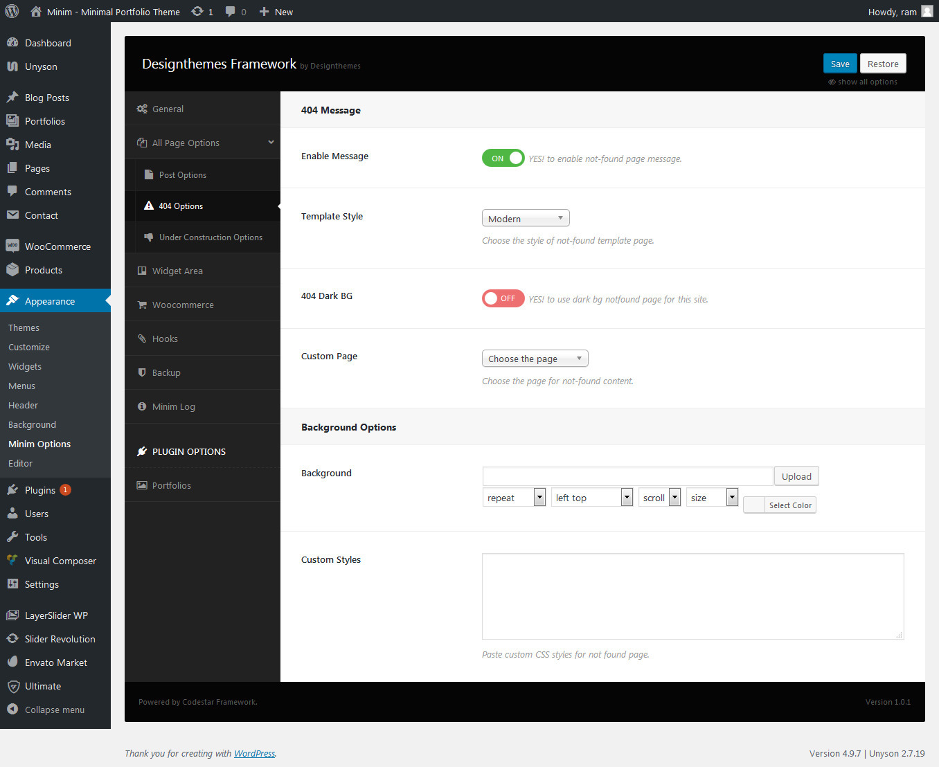Click the Blog Posts pin icon
This screenshot has width=939, height=767.
12,97
